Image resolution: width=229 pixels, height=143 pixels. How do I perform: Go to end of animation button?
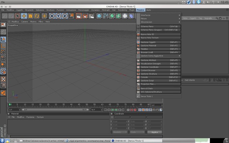(123, 110)
